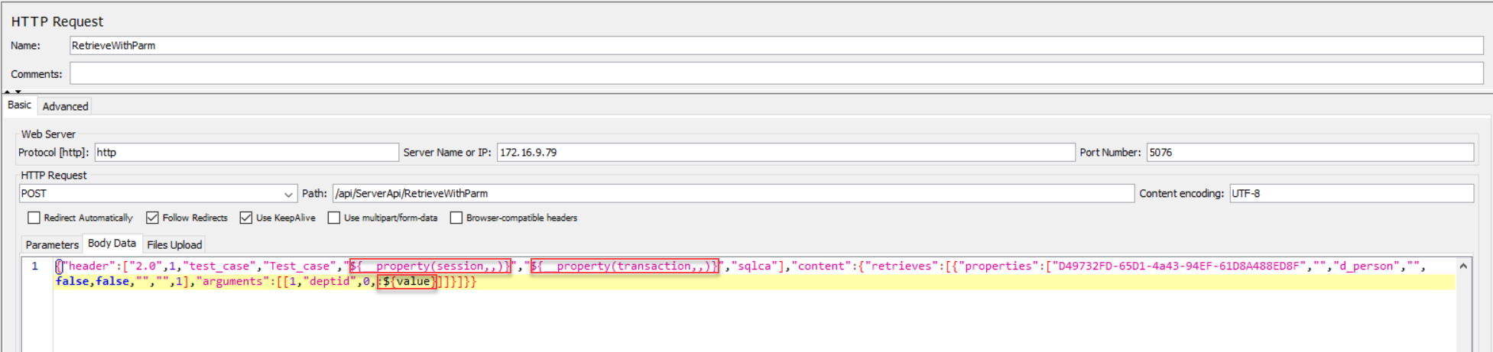Click the Path field with /api/ServerApi/RetrieveWithParm
This screenshot has height=352, width=1493.
[732, 194]
